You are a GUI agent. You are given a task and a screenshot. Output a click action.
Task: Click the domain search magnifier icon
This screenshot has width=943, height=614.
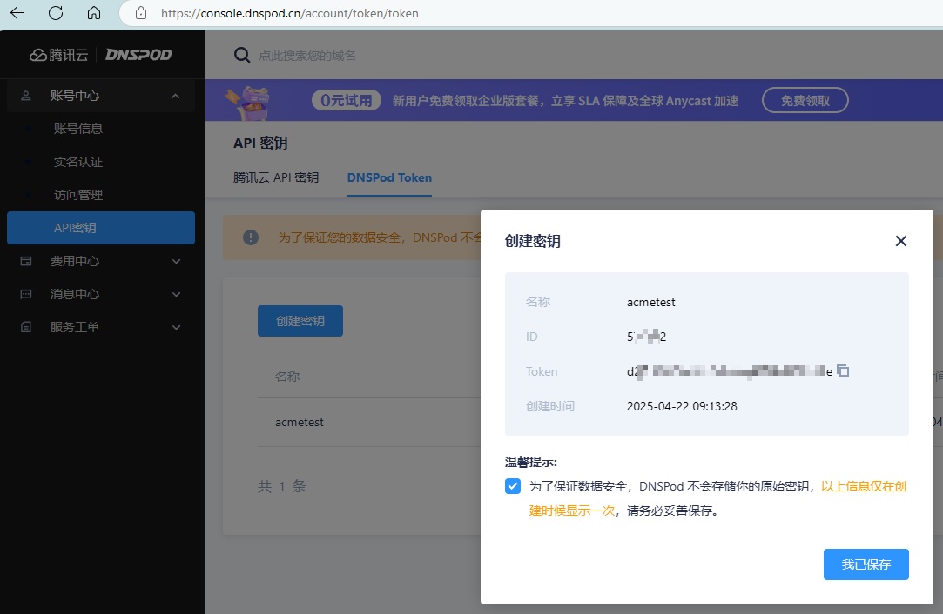pos(242,56)
